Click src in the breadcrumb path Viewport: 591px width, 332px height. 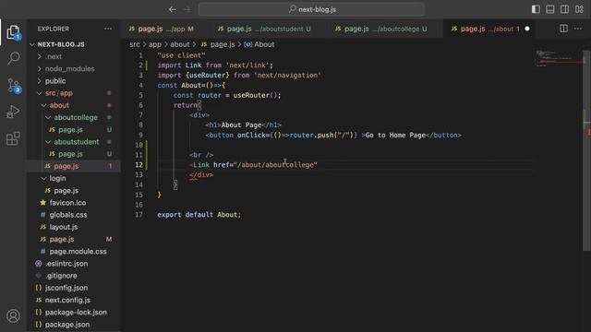click(135, 44)
